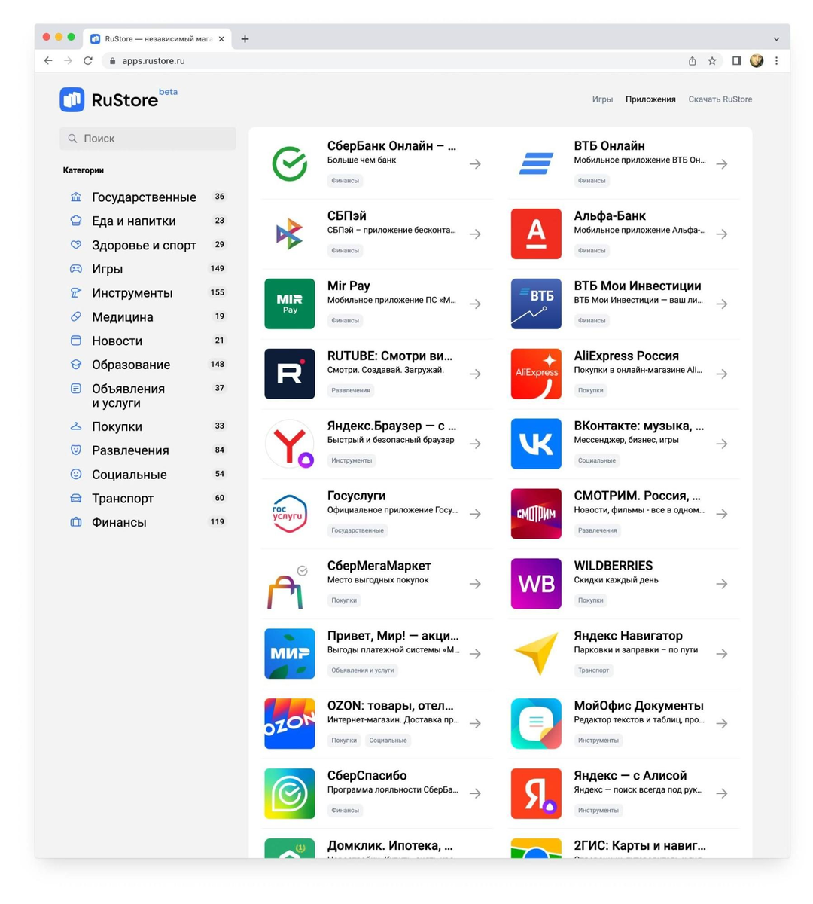Screen dimensions: 813x904
Task: Click the Домклик. Ипотека title
Action: click(x=390, y=846)
